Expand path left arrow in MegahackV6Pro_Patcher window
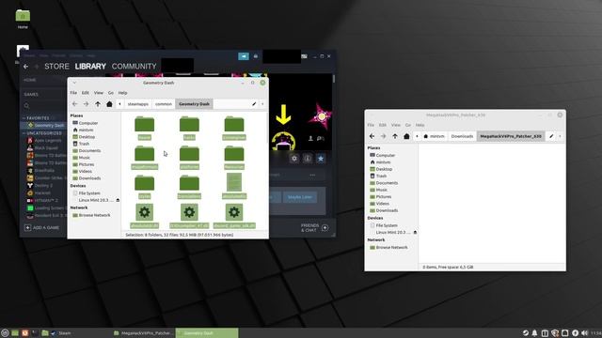602x338 pixels. 417,136
